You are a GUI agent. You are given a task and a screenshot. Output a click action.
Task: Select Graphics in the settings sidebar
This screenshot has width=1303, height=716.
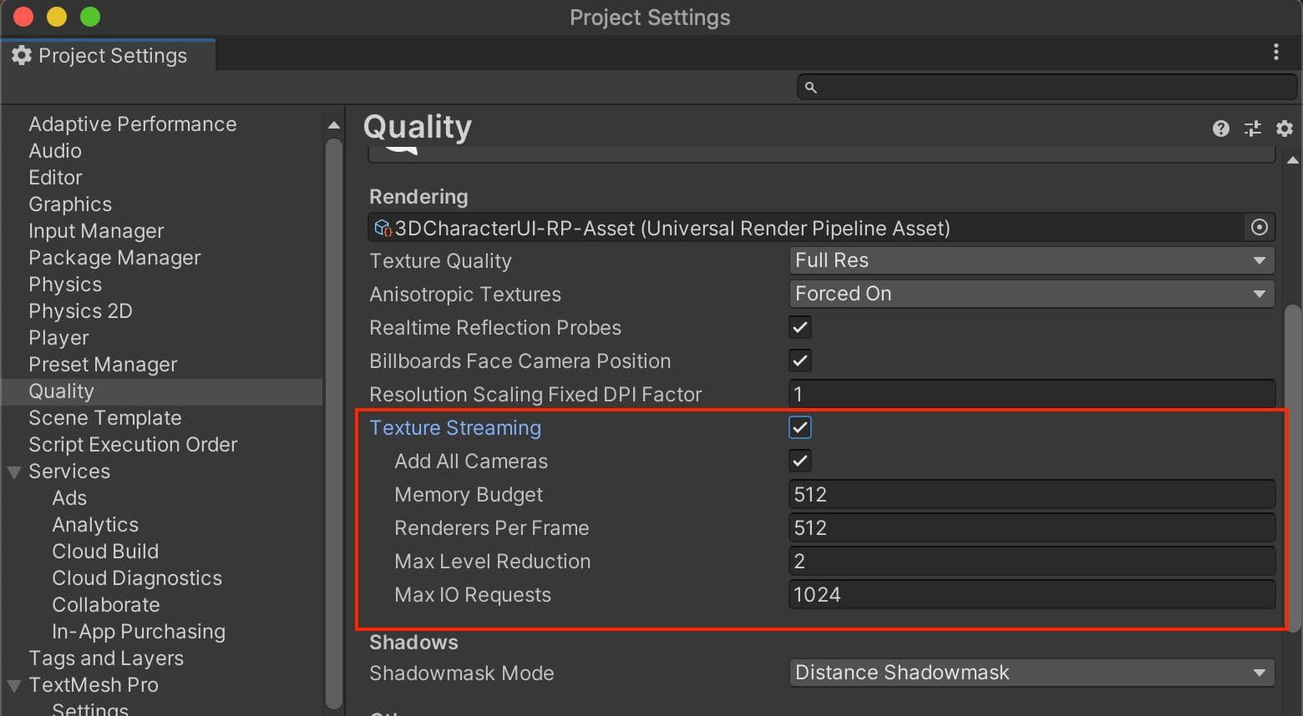[x=70, y=204]
